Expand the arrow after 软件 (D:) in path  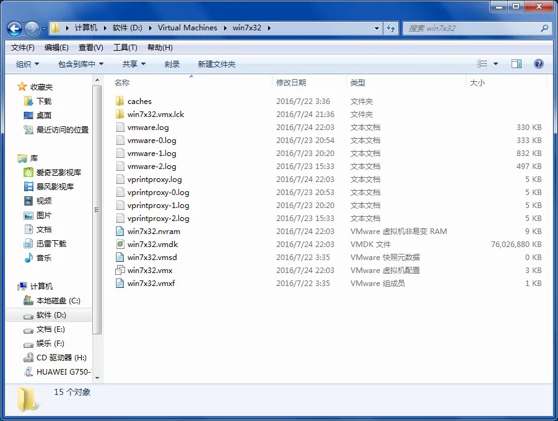[x=150, y=28]
